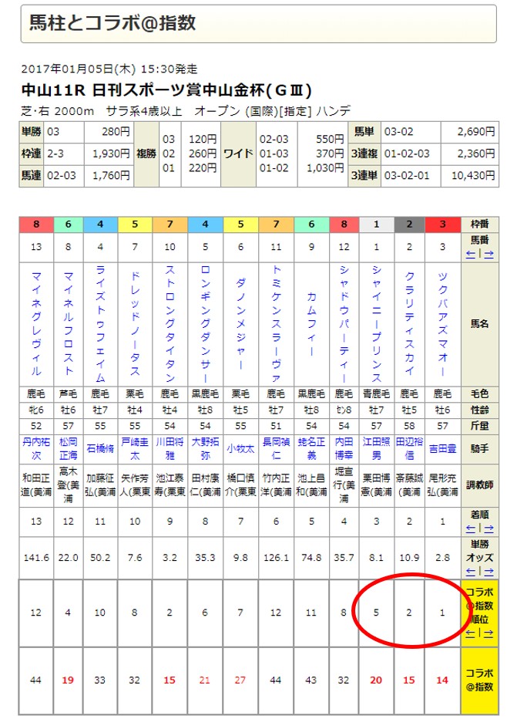Viewport: 517px width, 726px height.
Task: Open horse マイネグレヴィル link
Action: tap(36, 324)
